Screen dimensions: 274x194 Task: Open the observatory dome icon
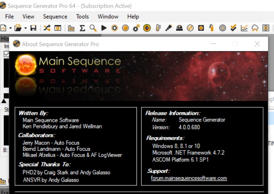(x=179, y=28)
